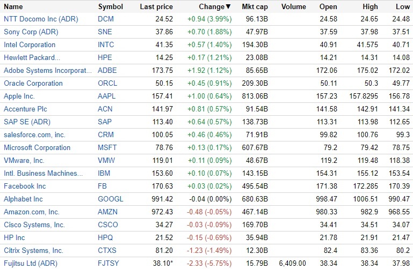This screenshot has width=413, height=269.
Task: Click the AAPL ticker symbol
Action: tap(107, 96)
